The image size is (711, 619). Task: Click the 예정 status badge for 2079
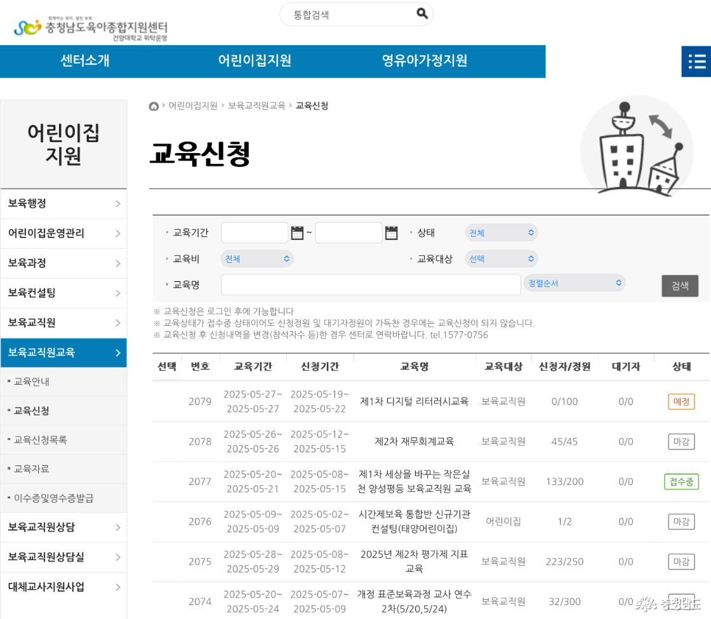pyautogui.click(x=681, y=401)
